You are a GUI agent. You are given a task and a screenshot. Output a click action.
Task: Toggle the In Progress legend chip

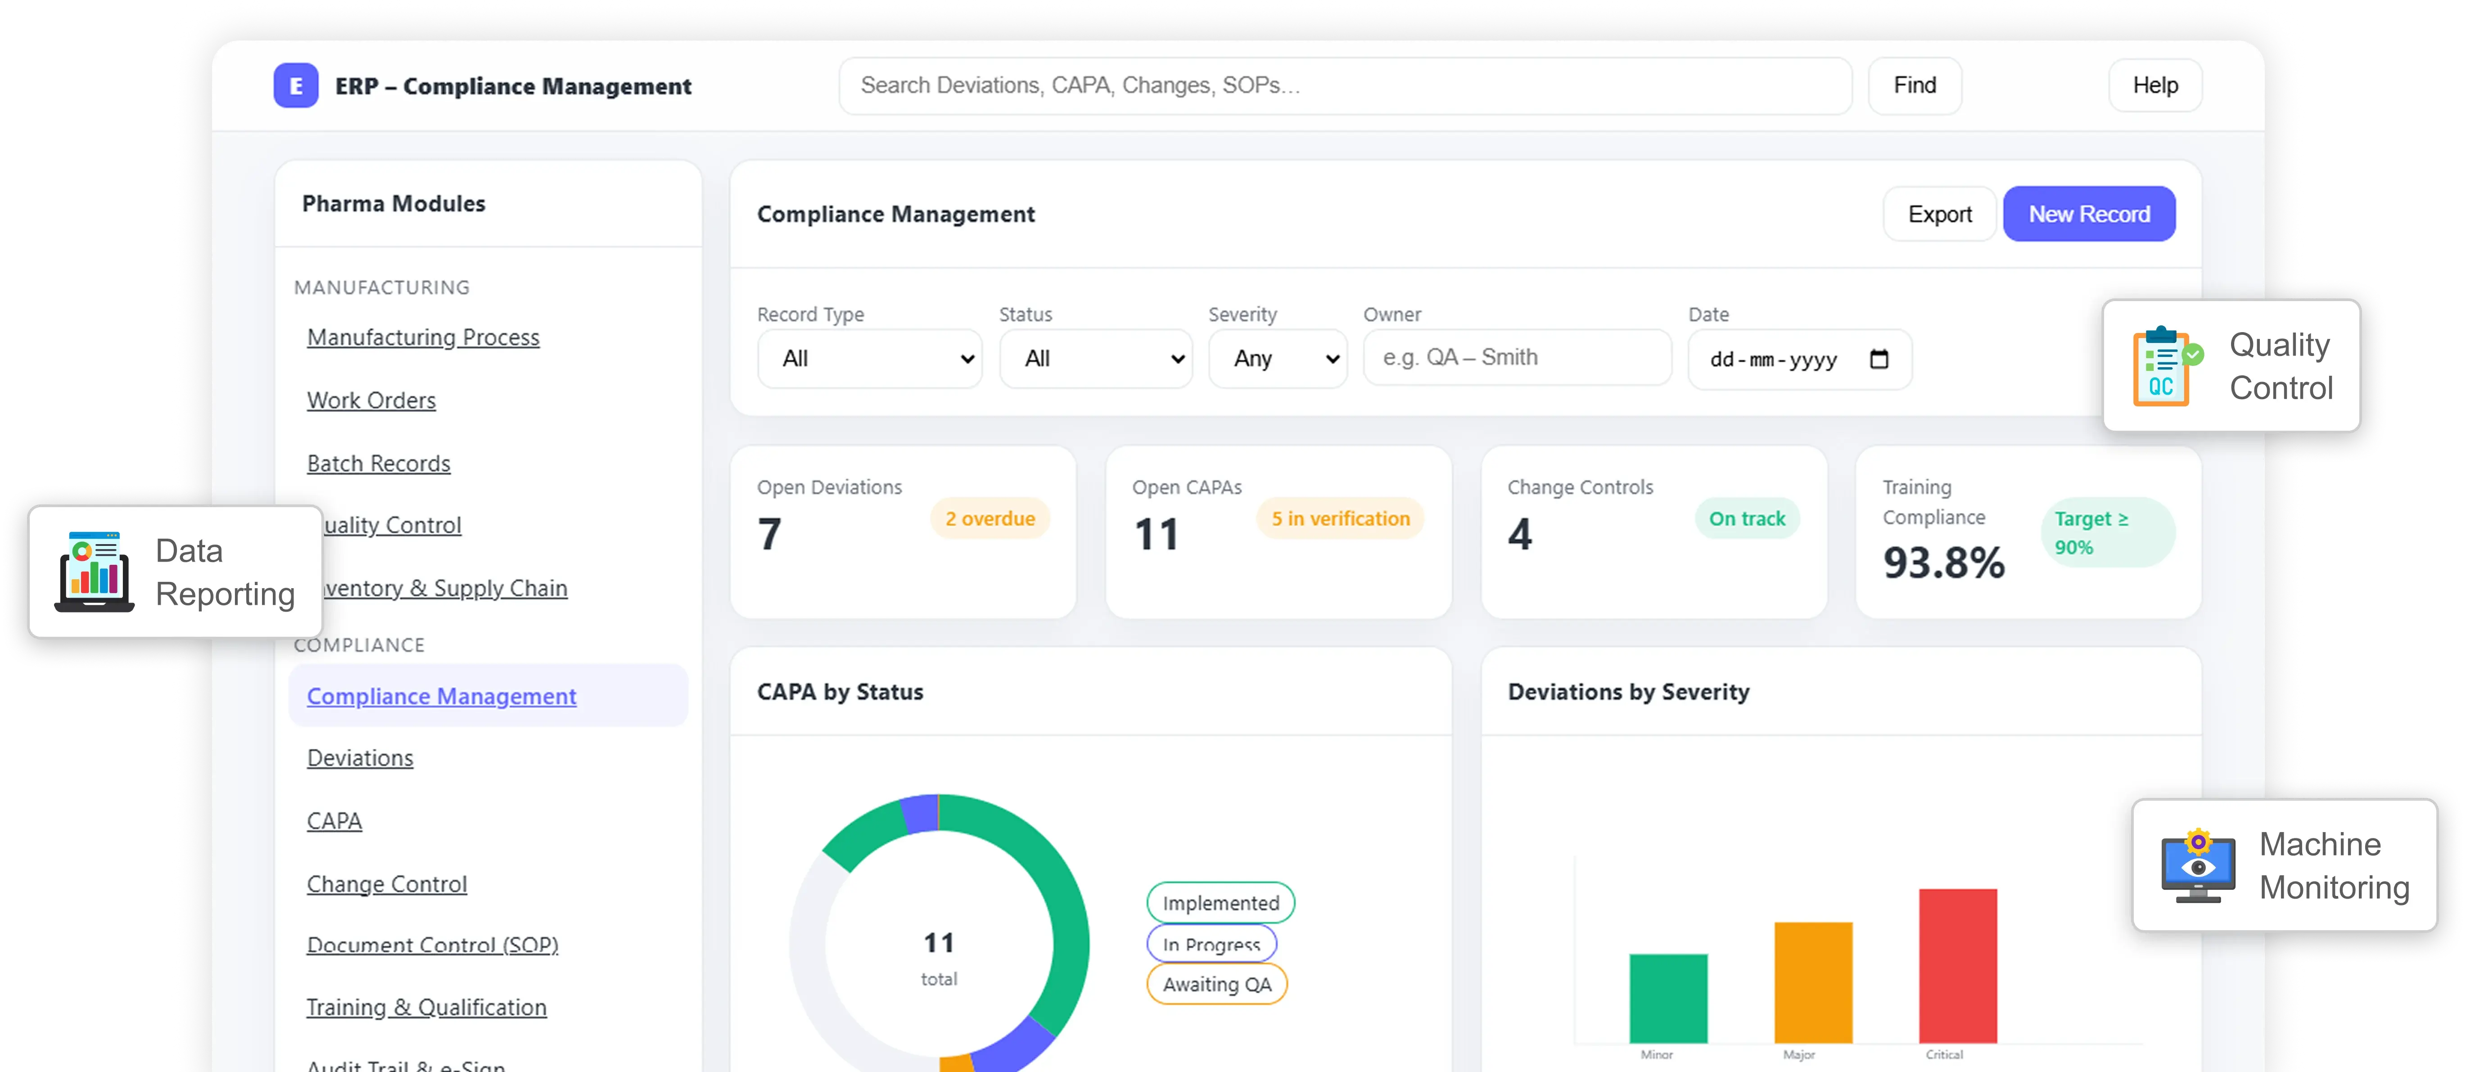[1211, 944]
